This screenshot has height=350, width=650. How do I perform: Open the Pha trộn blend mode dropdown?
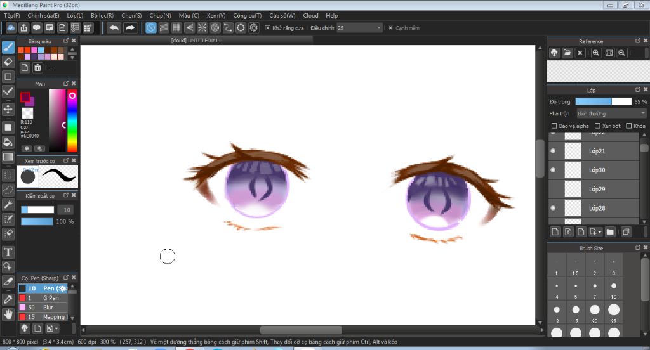(611, 113)
